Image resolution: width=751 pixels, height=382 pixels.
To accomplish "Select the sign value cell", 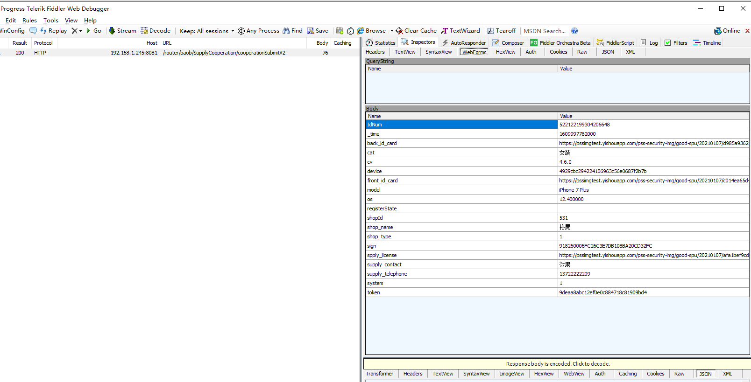I will 653,246.
